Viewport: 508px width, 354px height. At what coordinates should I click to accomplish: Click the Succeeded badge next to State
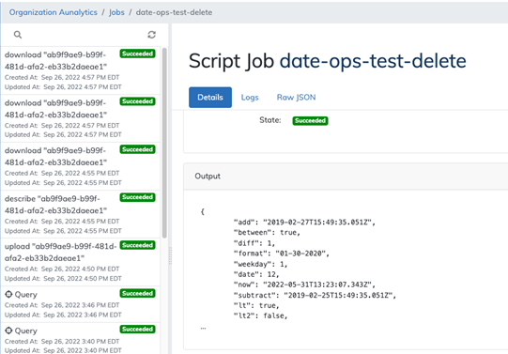tap(310, 120)
